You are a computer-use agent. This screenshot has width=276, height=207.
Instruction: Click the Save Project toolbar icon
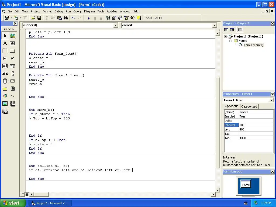point(39,18)
